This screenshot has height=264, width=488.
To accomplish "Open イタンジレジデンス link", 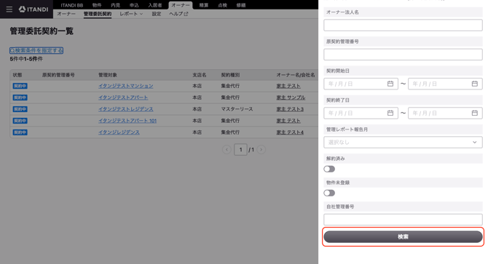I will pos(119,132).
